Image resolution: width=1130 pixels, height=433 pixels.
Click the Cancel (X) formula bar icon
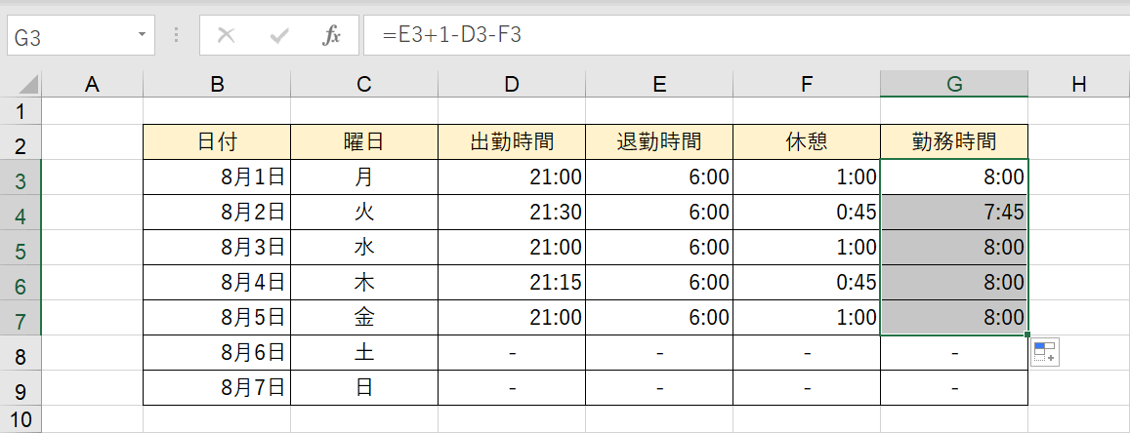click(x=226, y=36)
